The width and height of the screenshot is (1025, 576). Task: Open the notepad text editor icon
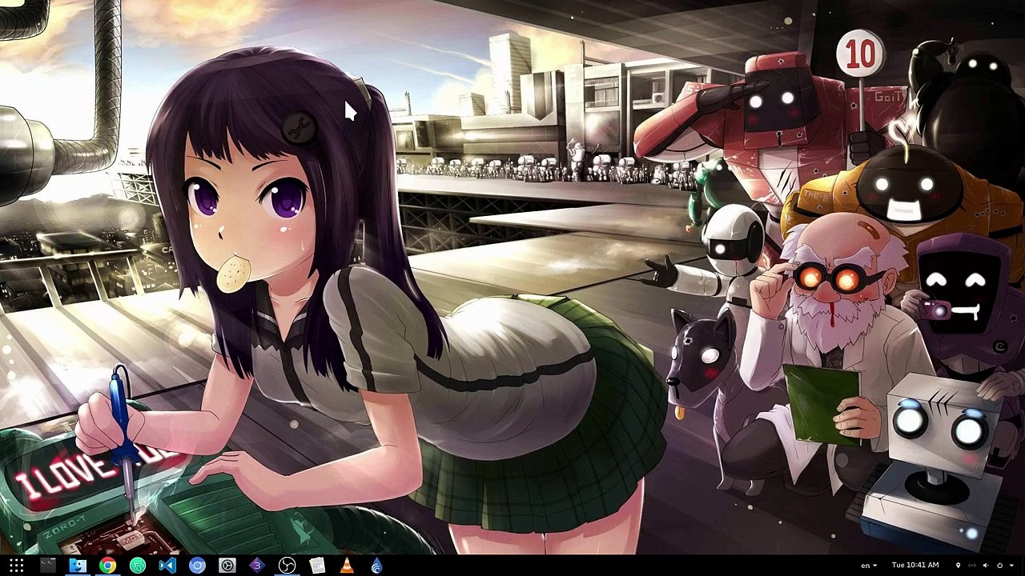point(317,566)
